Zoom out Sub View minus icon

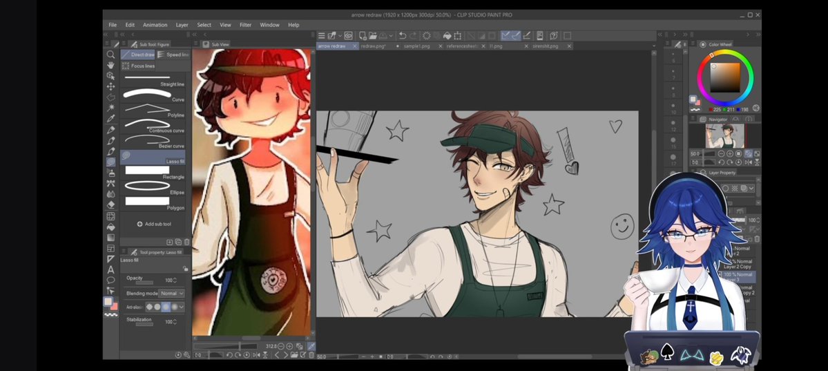point(280,346)
